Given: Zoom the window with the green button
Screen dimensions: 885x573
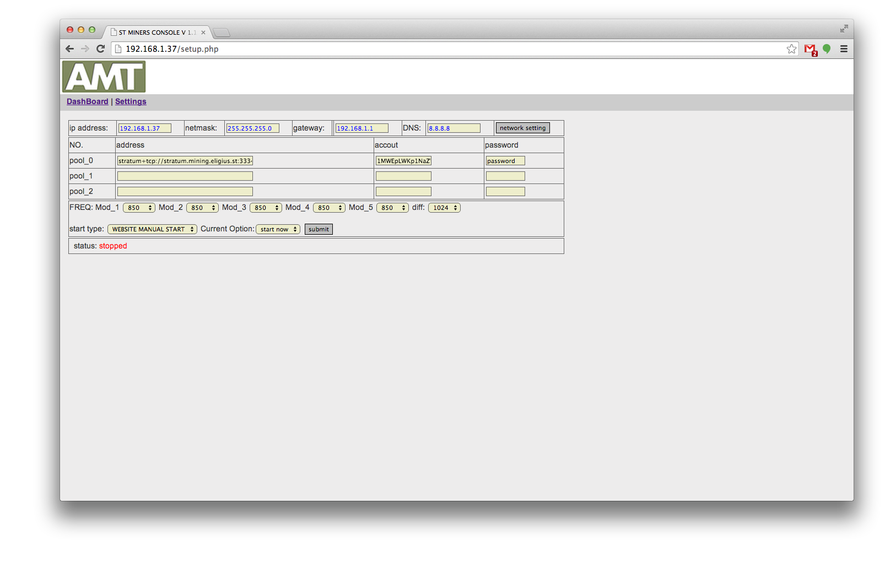Looking at the screenshot, I should pos(92,30).
